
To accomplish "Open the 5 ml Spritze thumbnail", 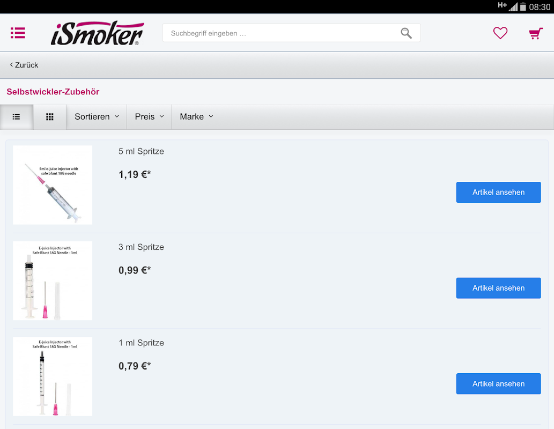I will click(x=53, y=185).
